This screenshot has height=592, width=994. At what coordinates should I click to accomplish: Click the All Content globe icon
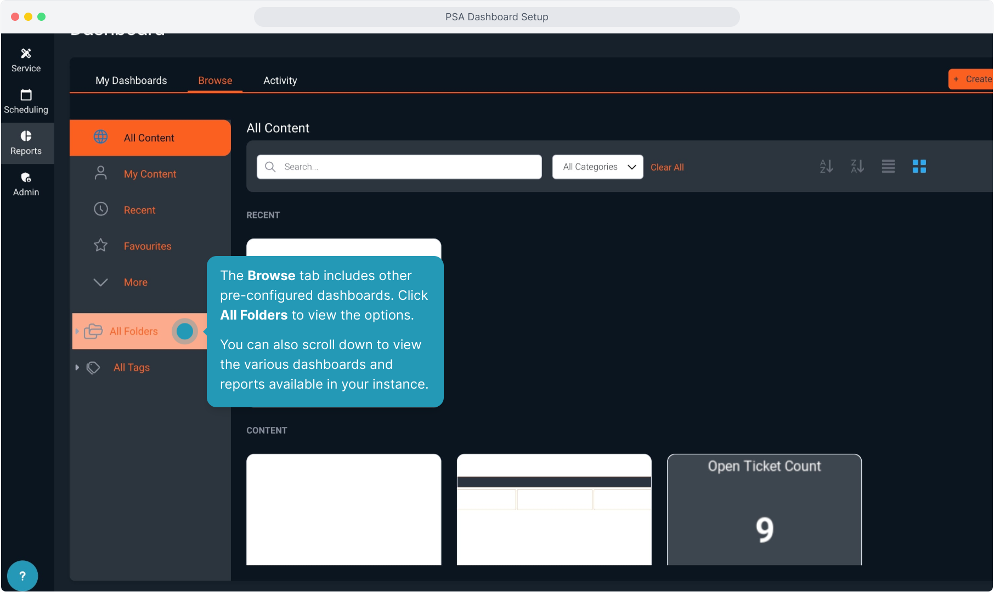click(101, 137)
